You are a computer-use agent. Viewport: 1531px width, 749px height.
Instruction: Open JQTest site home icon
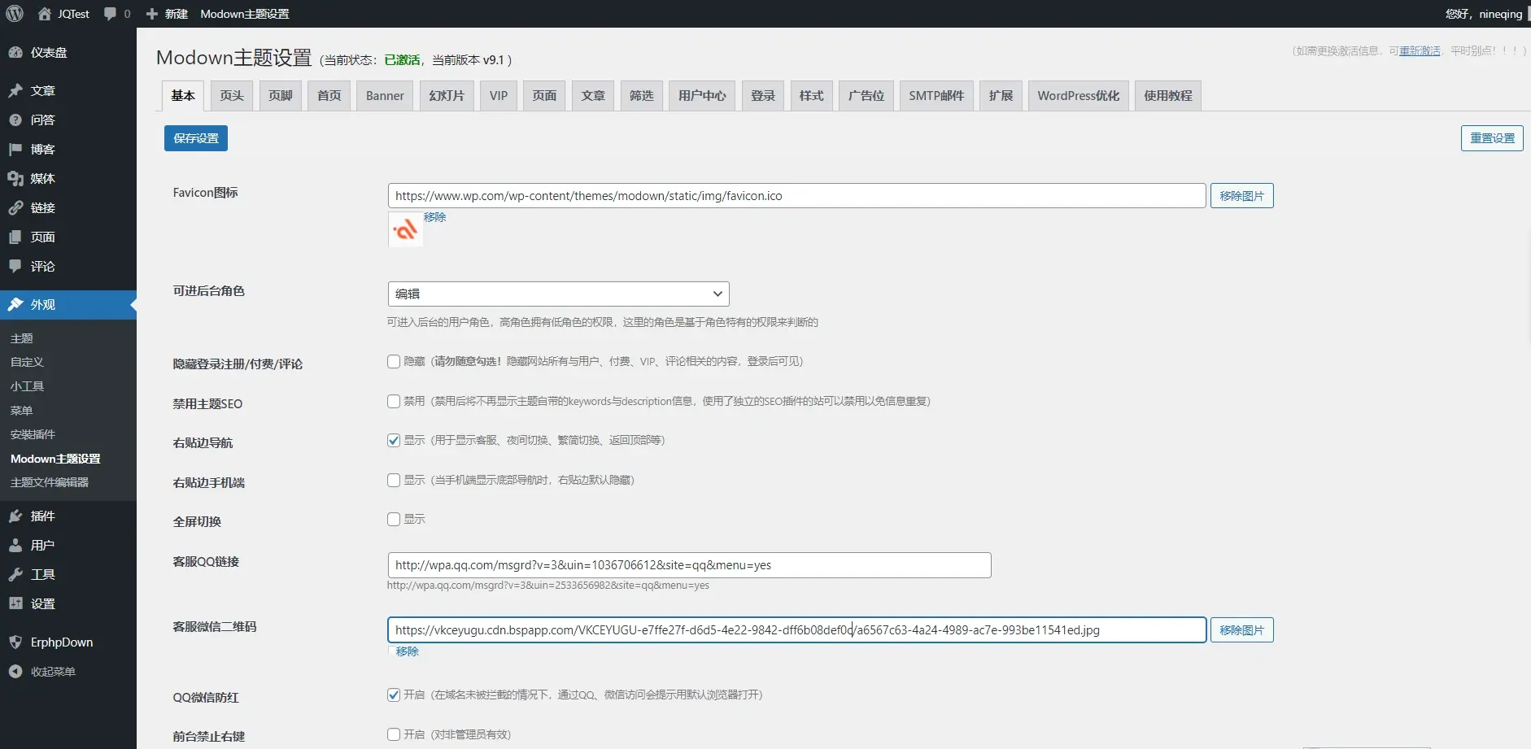[x=45, y=14]
